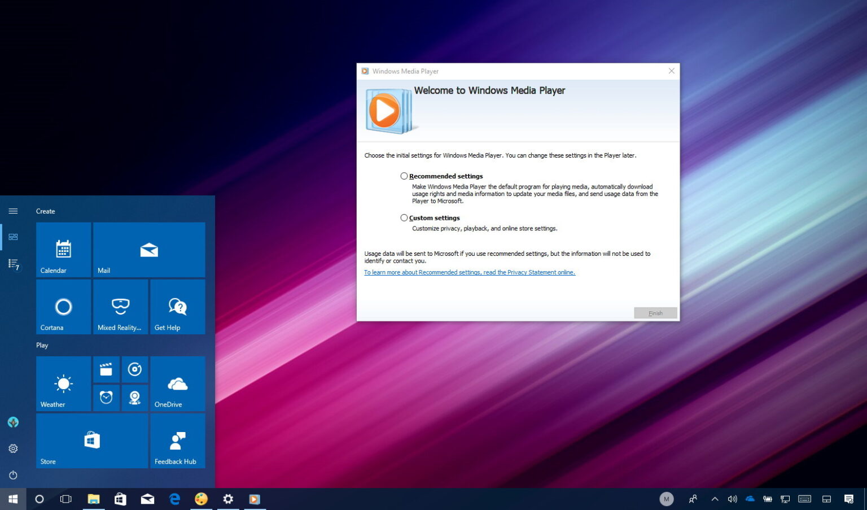Open the Alarms & Clock tile
Viewport: 867px width, 510px height.
(x=106, y=398)
